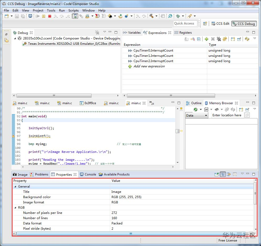Switch to the Problems tab

click(39, 174)
